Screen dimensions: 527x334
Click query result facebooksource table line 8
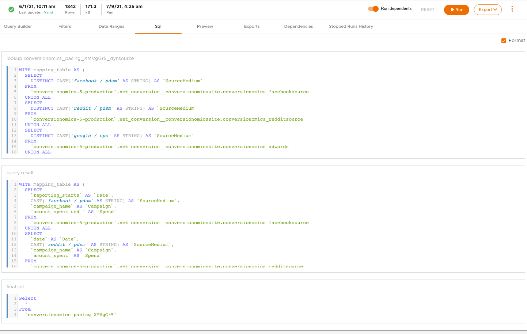coord(170,223)
